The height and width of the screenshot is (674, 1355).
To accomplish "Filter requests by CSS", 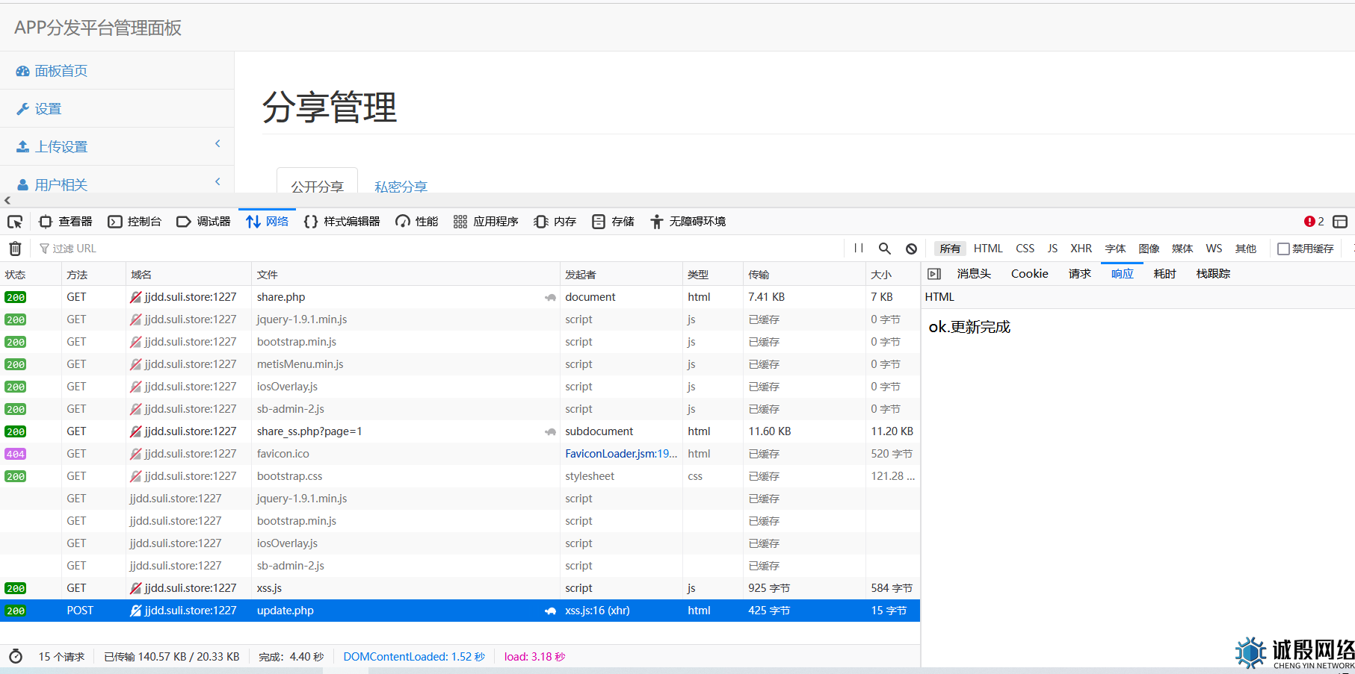I will [1025, 249].
